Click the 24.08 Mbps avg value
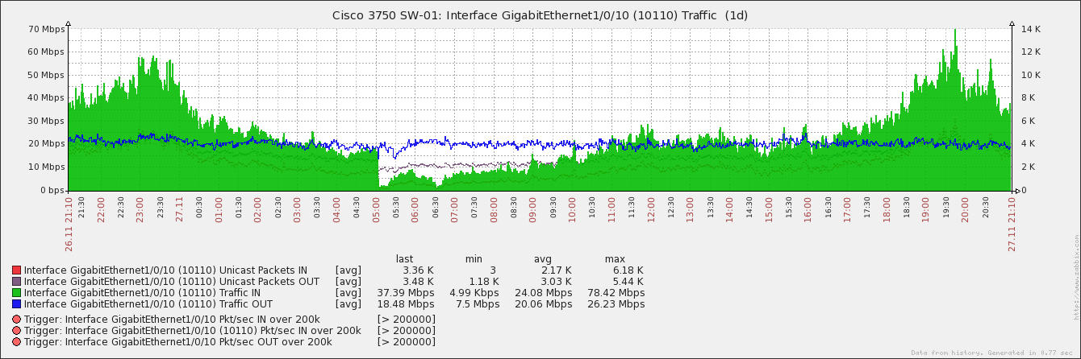The width and height of the screenshot is (1081, 359). (543, 293)
